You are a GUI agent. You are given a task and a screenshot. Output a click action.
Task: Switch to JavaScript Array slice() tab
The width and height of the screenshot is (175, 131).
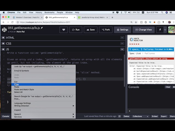pos(93,17)
